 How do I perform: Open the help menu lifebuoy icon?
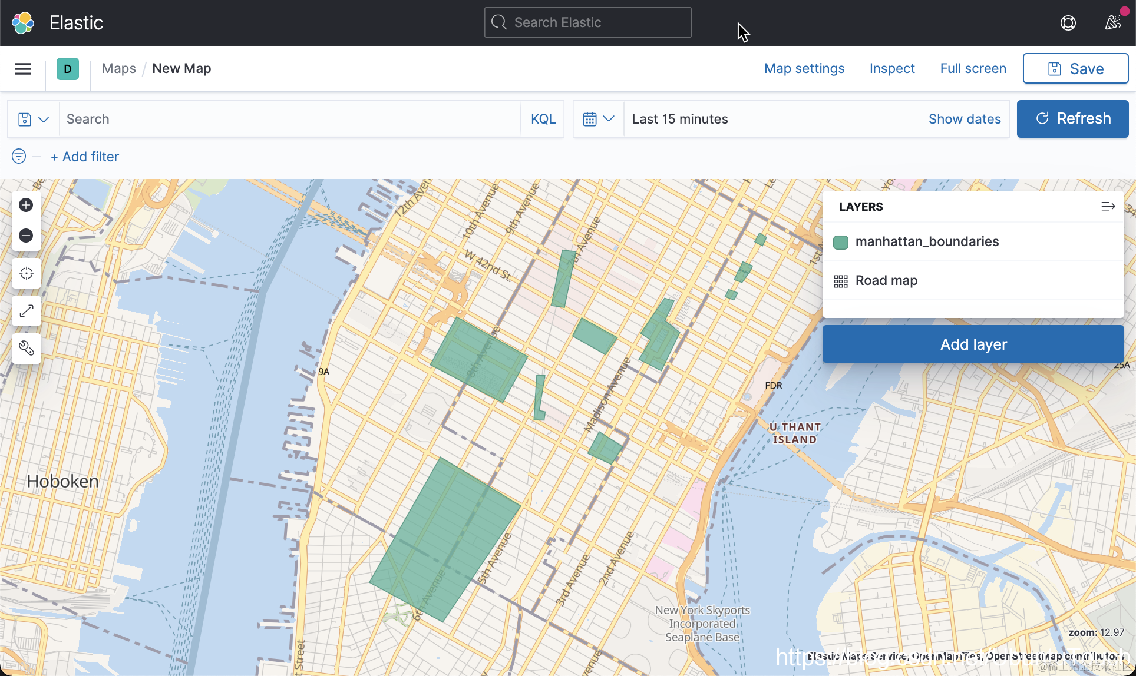pos(1068,23)
